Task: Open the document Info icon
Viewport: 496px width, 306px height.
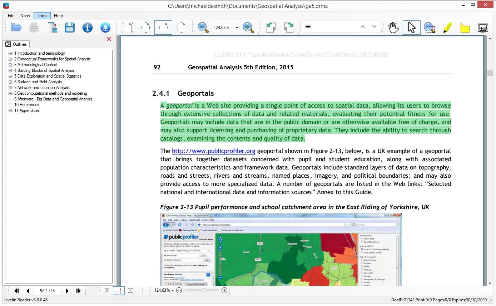Action: click(87, 27)
